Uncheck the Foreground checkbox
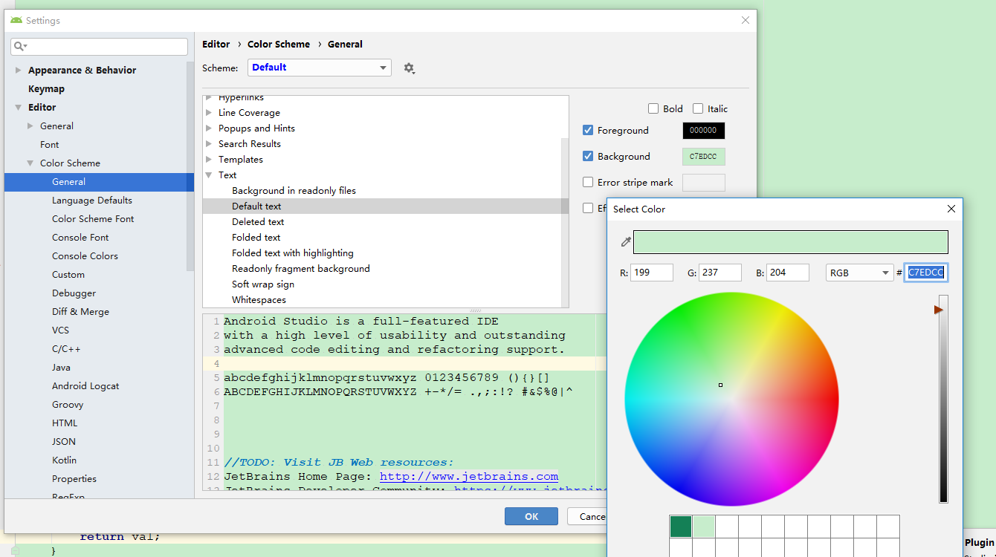Viewport: 996px width, 557px height. point(588,130)
